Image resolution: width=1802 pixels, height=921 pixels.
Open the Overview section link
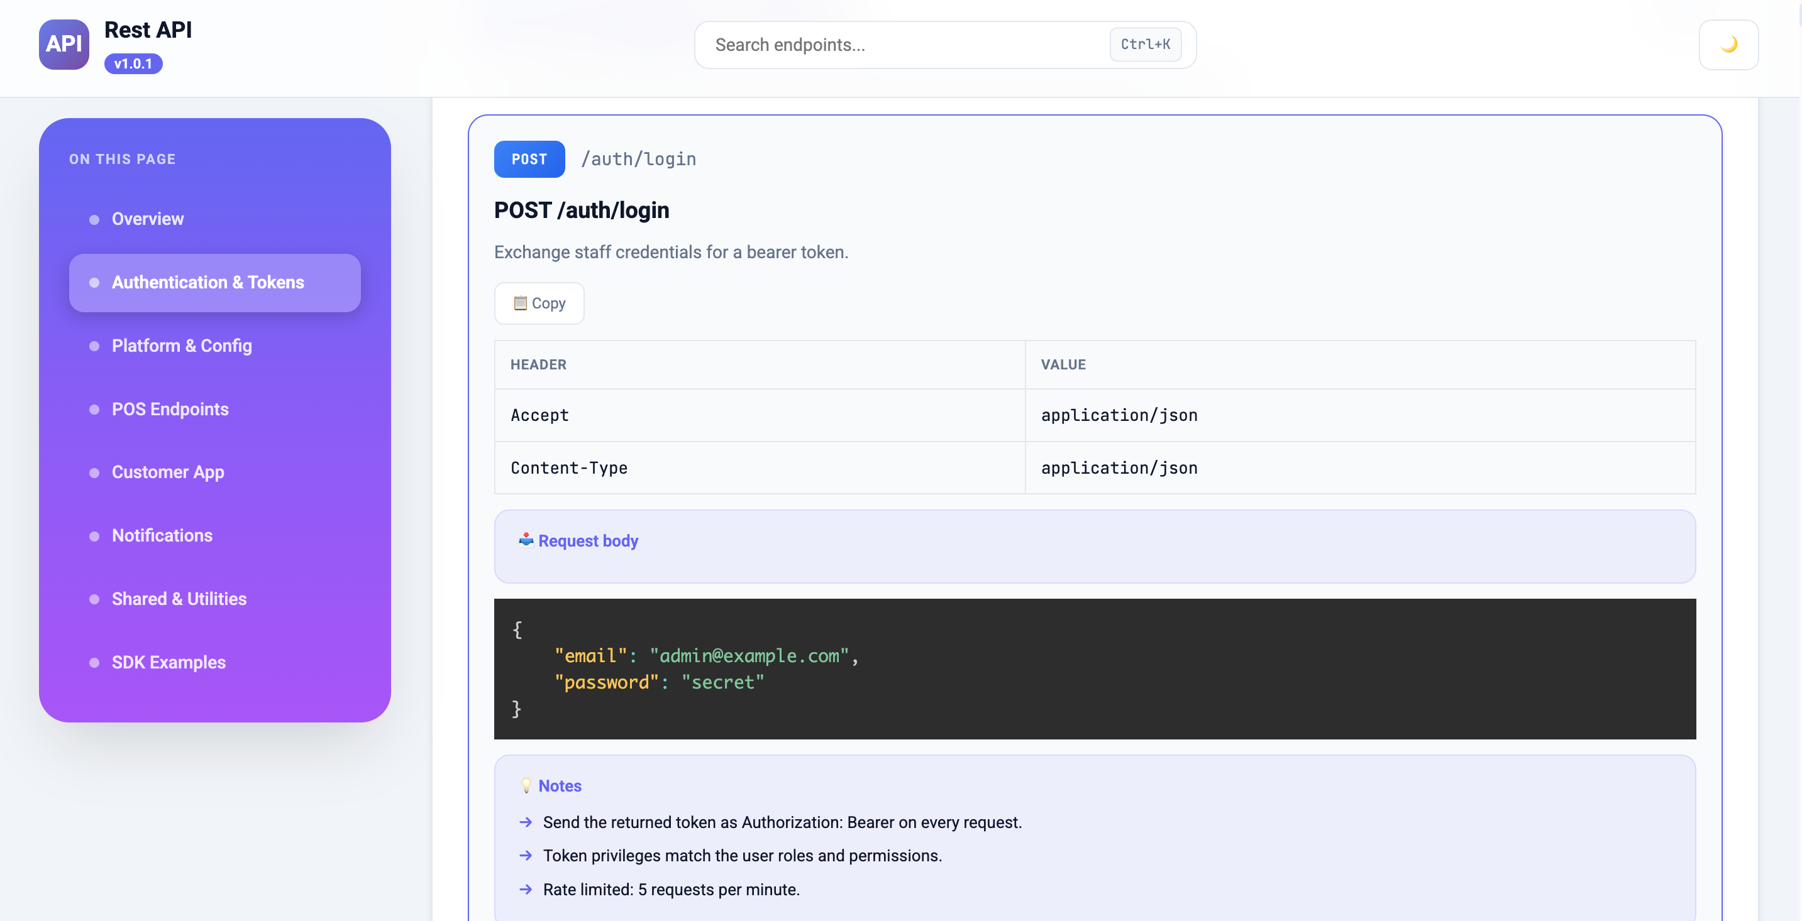point(148,219)
